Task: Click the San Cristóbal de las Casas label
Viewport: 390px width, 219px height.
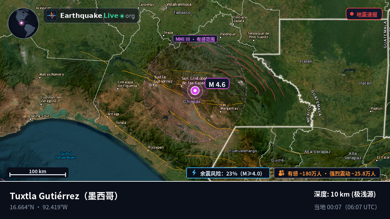Action: point(194,80)
